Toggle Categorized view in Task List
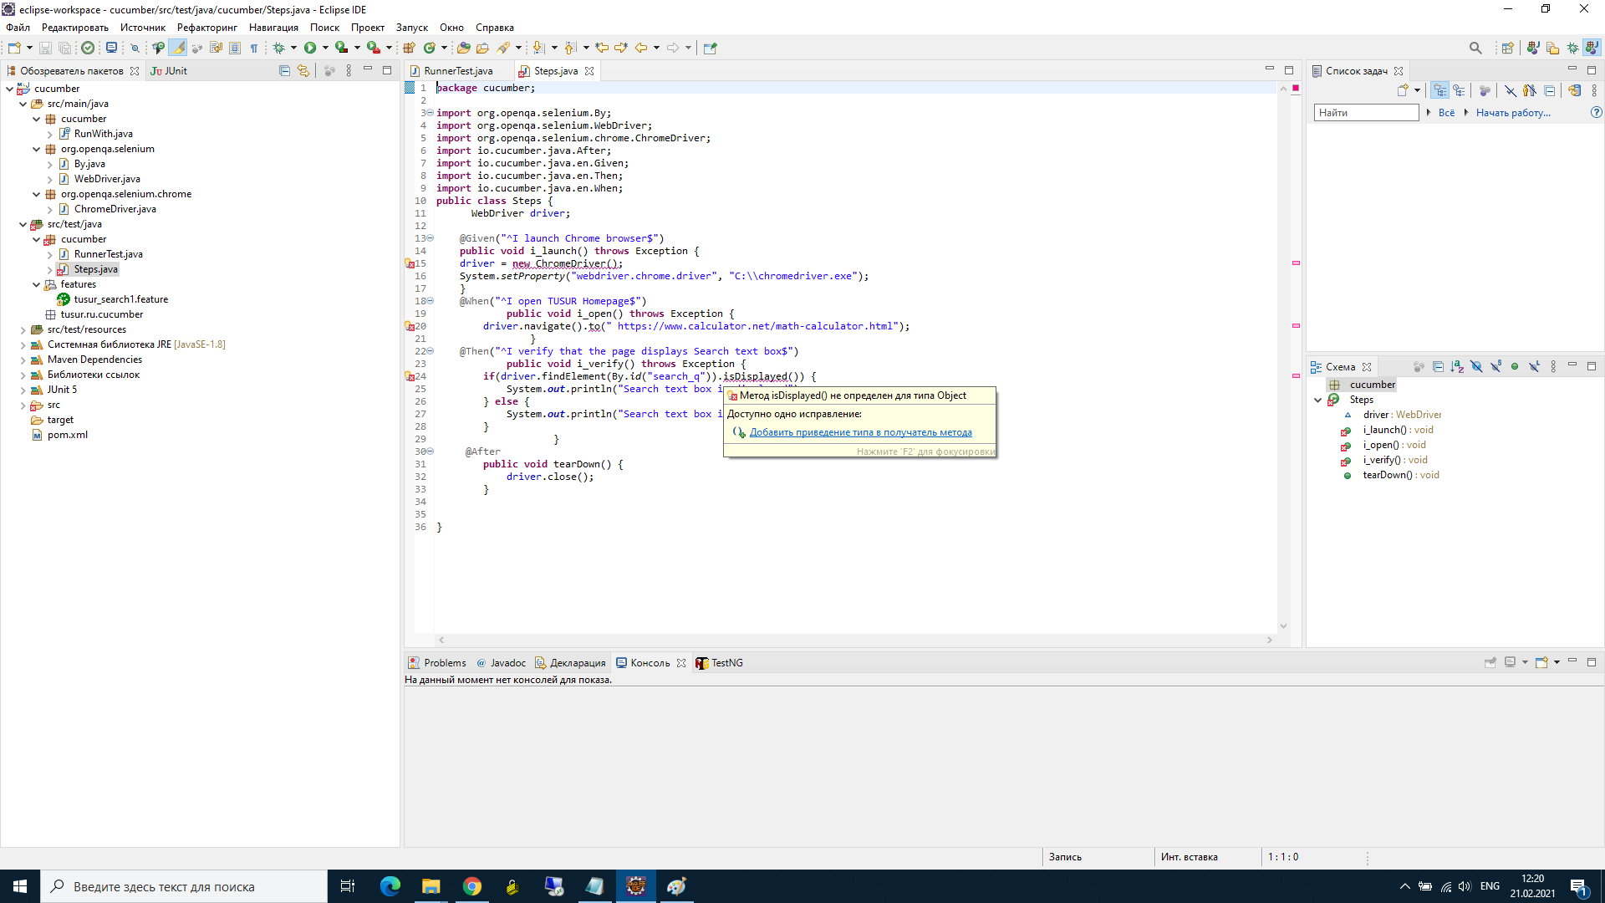This screenshot has width=1605, height=903. click(1439, 90)
